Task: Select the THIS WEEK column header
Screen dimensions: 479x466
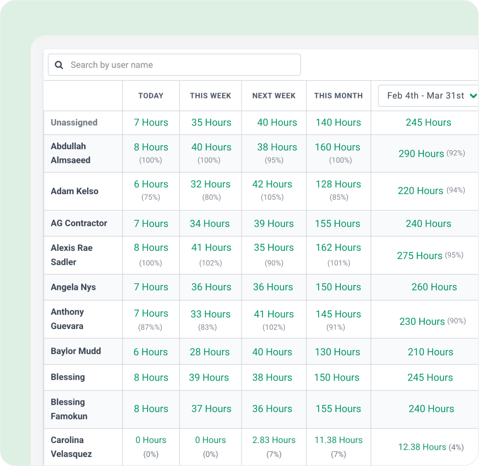Action: click(x=210, y=96)
